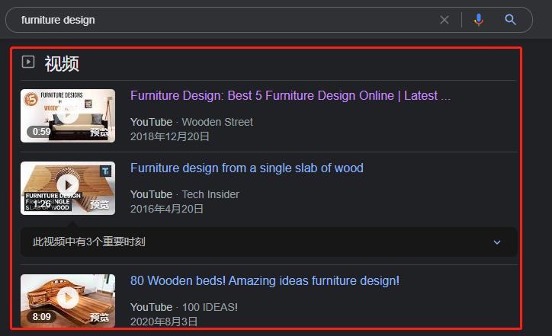Click the video section icon beside 视频

click(x=28, y=62)
